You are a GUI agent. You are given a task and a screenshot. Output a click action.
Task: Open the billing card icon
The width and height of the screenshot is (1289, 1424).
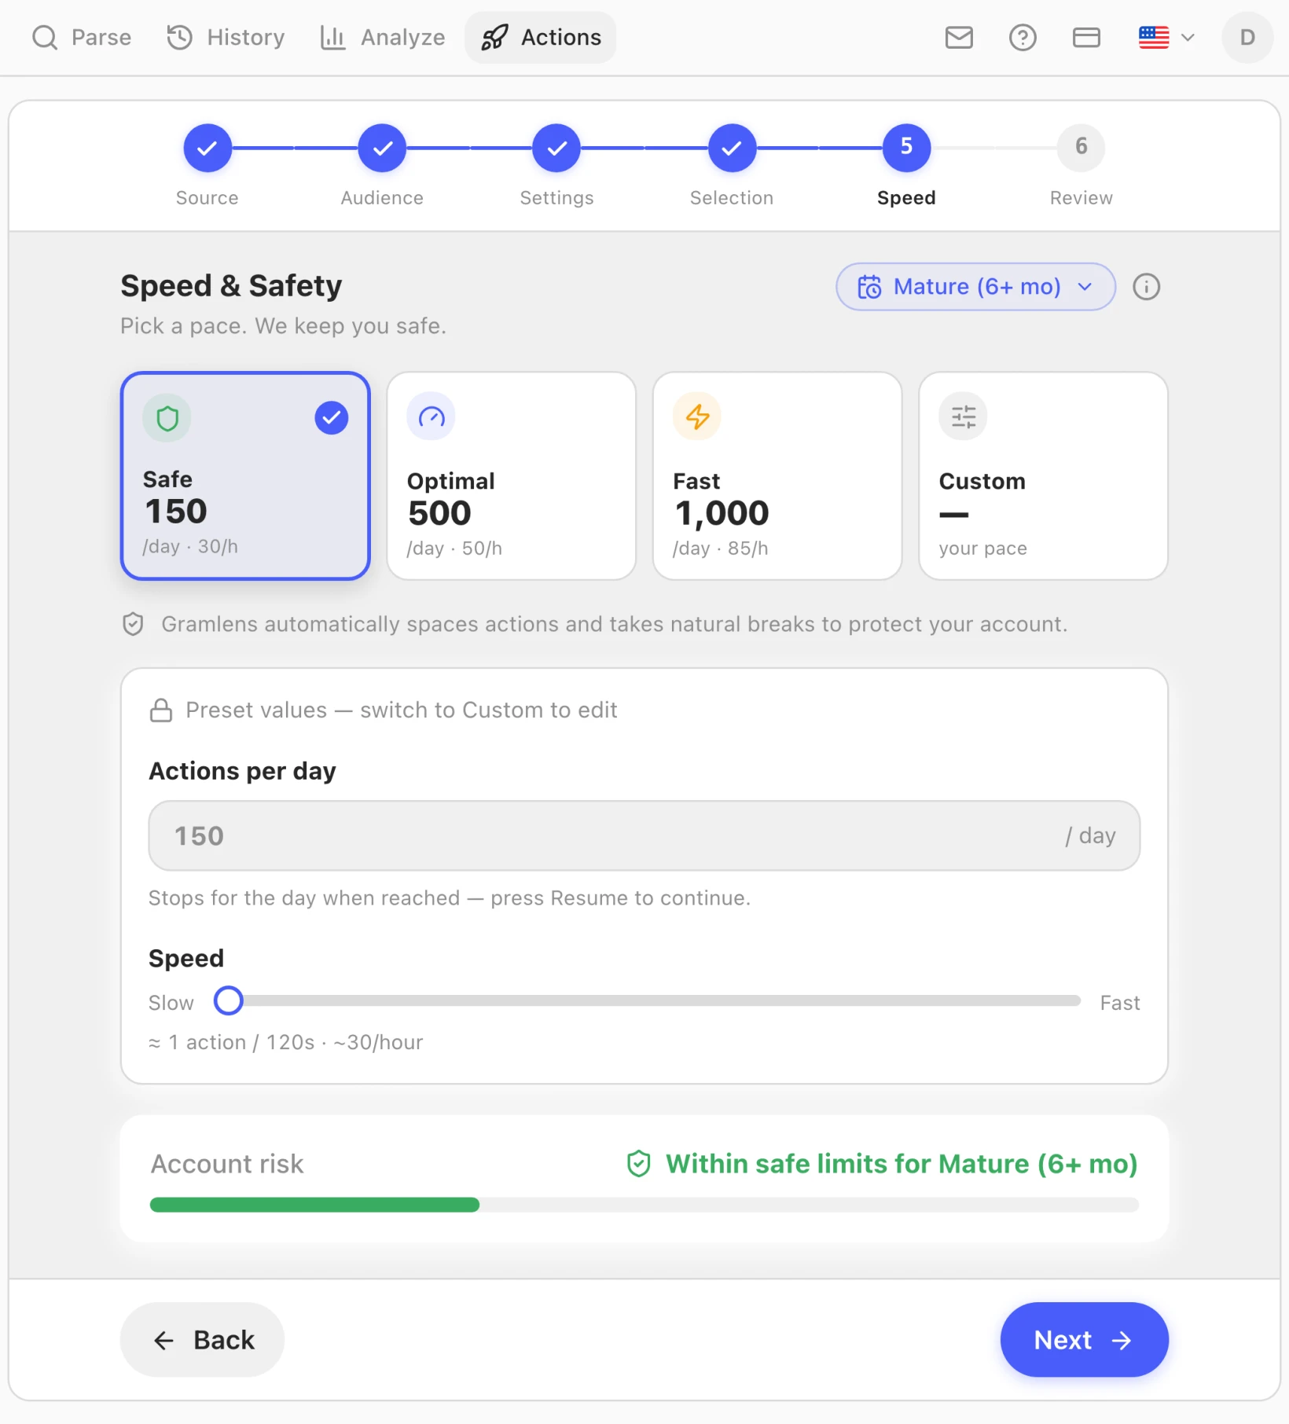pyautogui.click(x=1086, y=37)
